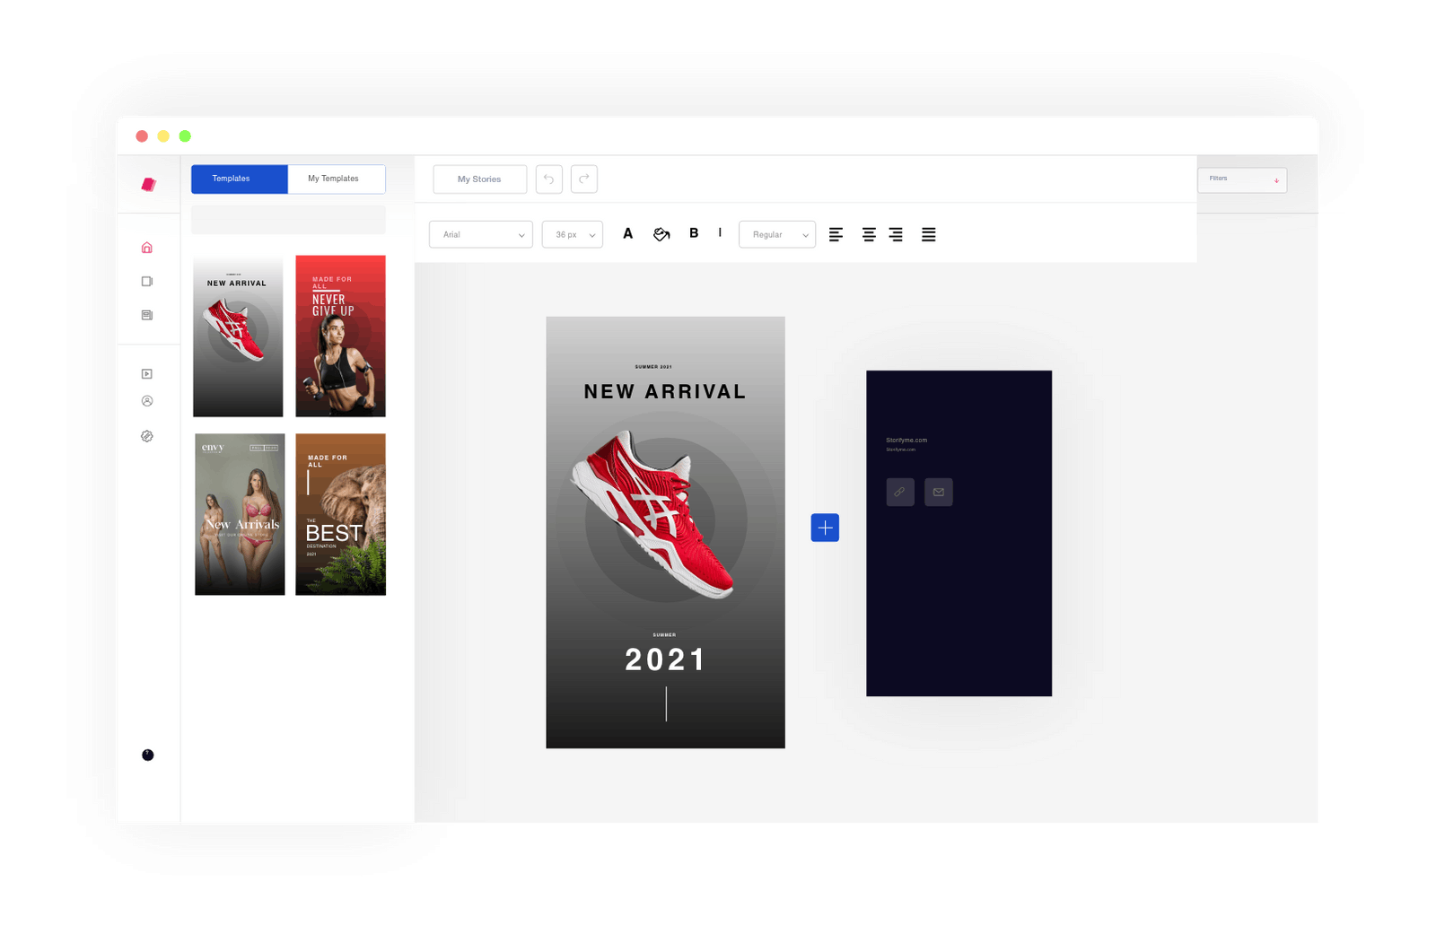Open the Arial font family dropdown

tap(480, 234)
